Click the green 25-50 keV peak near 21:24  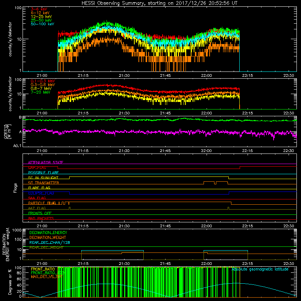pyautogui.click(x=107, y=23)
